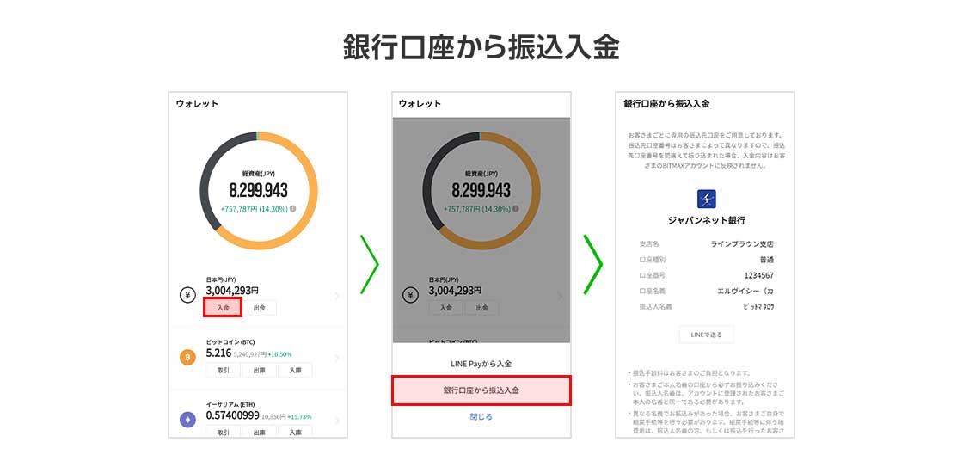Tap the LINEで送る button
Screen dimensions: 963x473
click(706, 335)
